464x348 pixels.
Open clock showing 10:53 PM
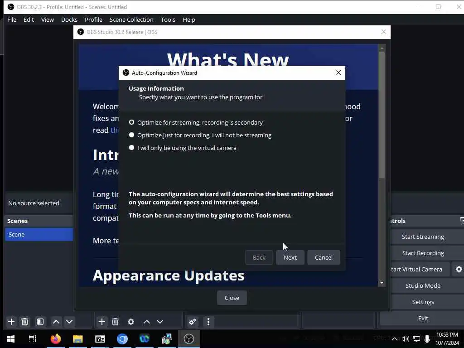[447, 339]
